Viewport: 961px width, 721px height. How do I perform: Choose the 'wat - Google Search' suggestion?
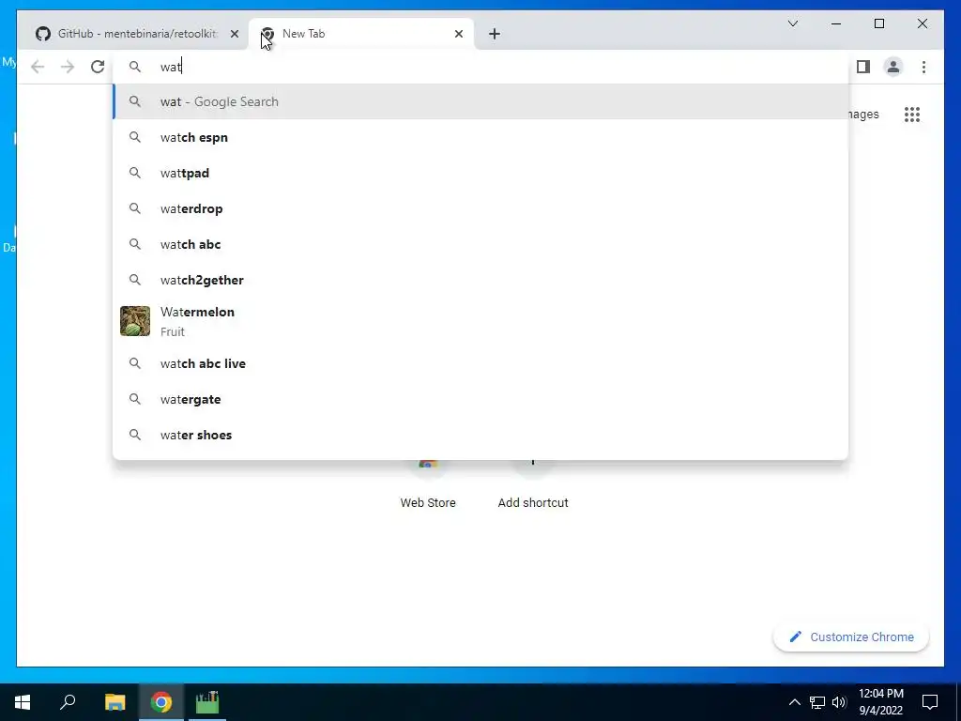480,101
